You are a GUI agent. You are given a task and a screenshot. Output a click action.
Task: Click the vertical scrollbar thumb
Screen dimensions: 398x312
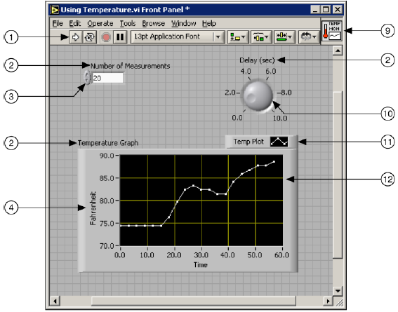[338, 175]
